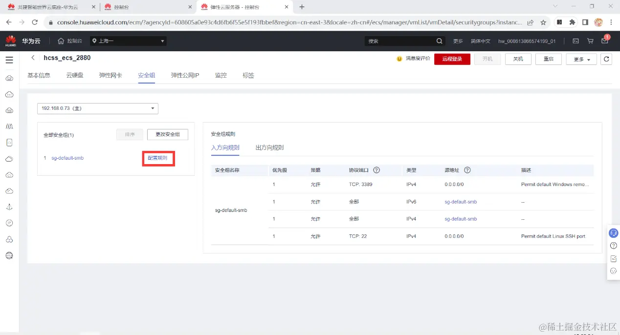Viewport: 620px width, 335px height.
Task: Click the rounded rectangle document sidebar icon
Action: [9, 143]
